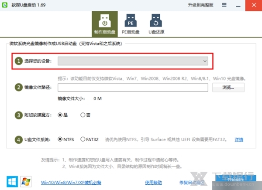
Task: Click the 微软系统光盘镜像制作成USB启动盘 group title
Action: 66,44
